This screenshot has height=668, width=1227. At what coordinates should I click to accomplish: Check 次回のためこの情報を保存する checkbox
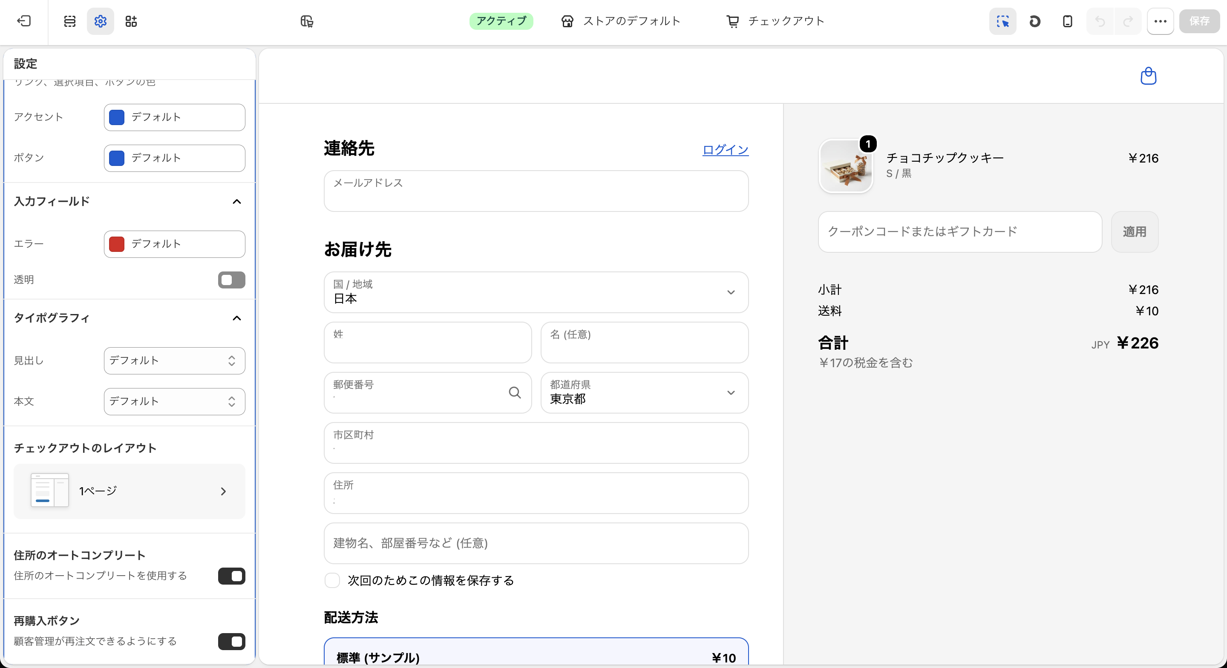click(x=332, y=580)
